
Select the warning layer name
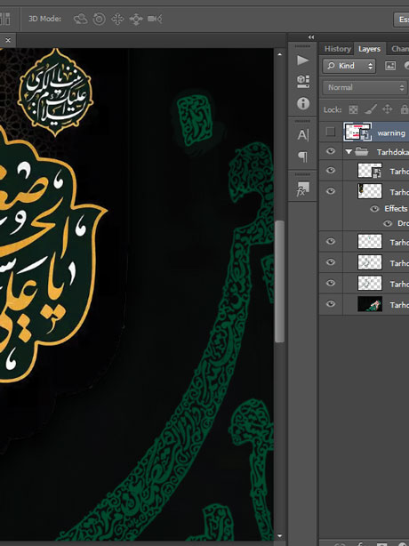[391, 133]
